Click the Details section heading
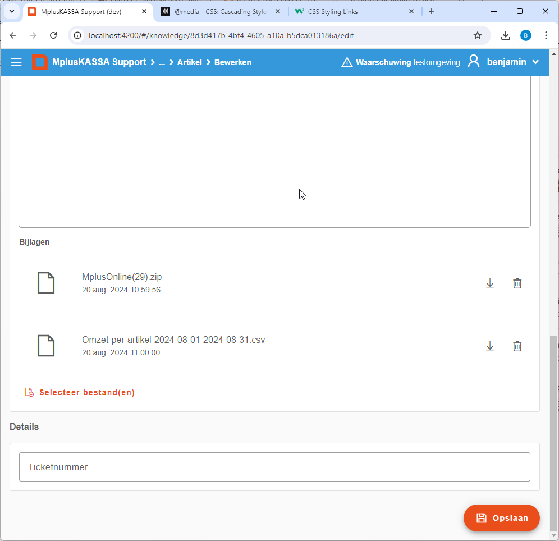Screen dimensions: 559x541 [x=24, y=427]
